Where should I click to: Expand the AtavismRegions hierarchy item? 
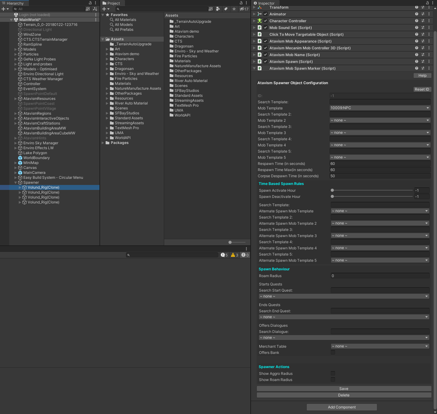coord(16,113)
